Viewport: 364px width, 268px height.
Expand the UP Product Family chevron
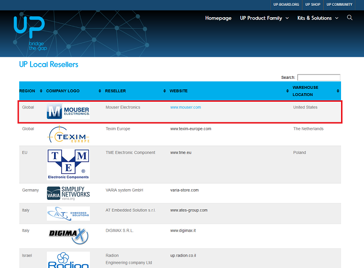(x=287, y=18)
